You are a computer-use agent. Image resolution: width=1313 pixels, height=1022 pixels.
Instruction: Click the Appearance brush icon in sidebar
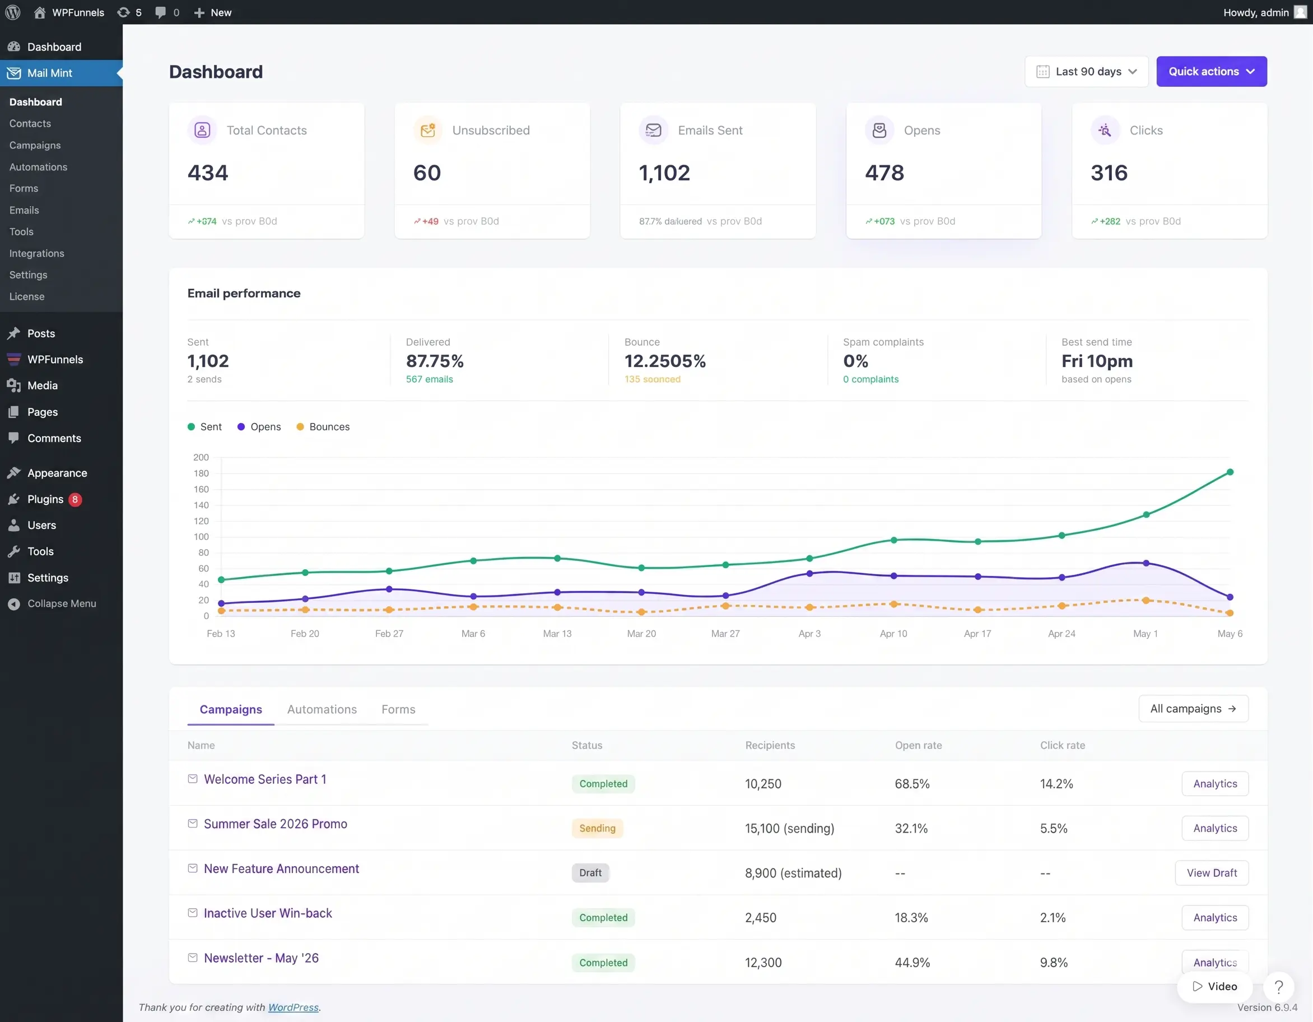(x=14, y=473)
